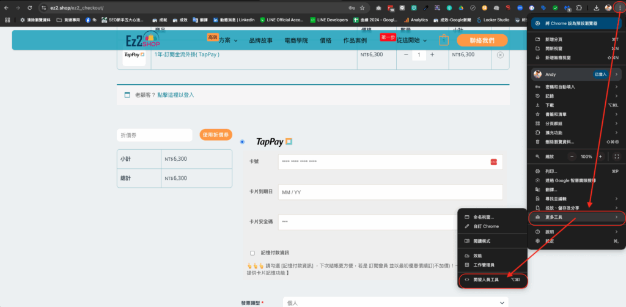Image resolution: width=626 pixels, height=307 pixels.
Task: Open 品牌故事 nav link
Action: click(x=260, y=40)
